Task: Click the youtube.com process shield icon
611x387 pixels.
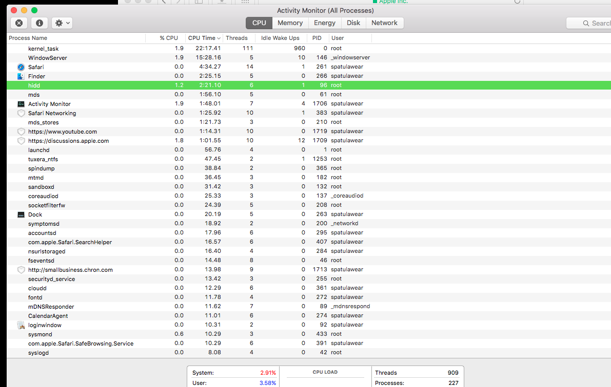Action: [x=21, y=132]
